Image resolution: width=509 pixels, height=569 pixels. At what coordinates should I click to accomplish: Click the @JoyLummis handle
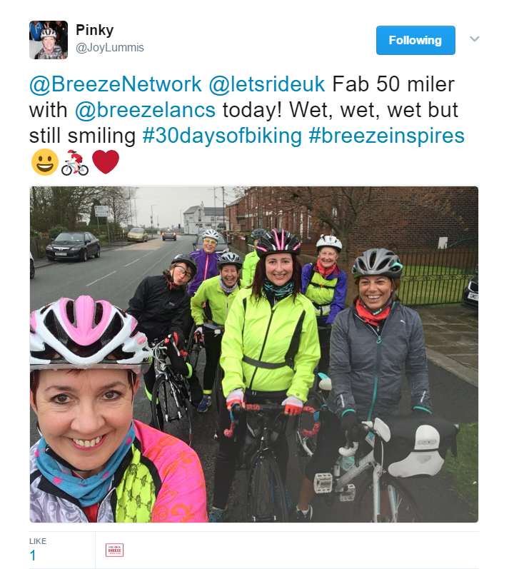109,48
